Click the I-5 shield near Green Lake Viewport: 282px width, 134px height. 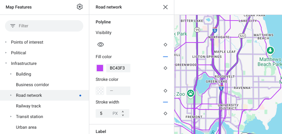click(x=221, y=88)
